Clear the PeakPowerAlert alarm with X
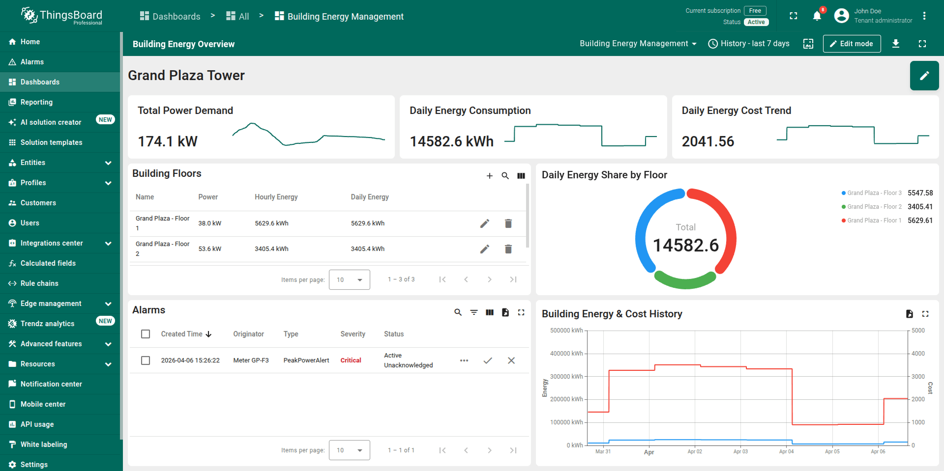This screenshot has width=944, height=471. coord(511,360)
